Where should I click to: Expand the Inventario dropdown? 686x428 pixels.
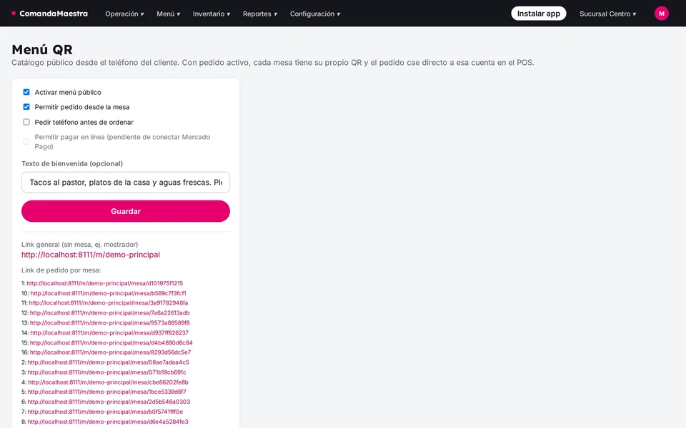(x=212, y=14)
